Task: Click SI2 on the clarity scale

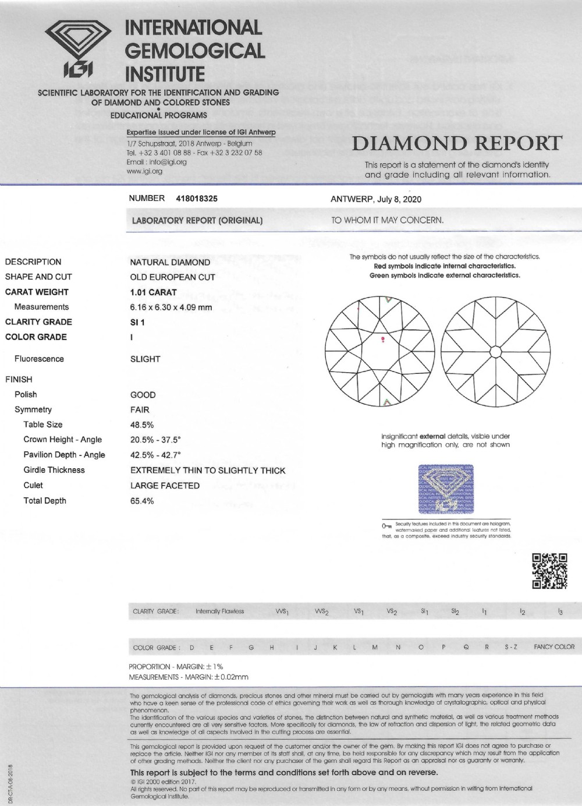Action: point(455,612)
